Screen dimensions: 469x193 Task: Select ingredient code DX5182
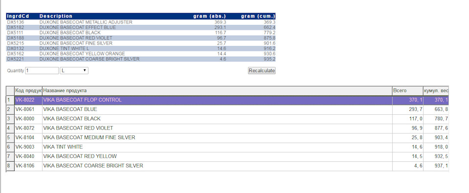click(16, 27)
